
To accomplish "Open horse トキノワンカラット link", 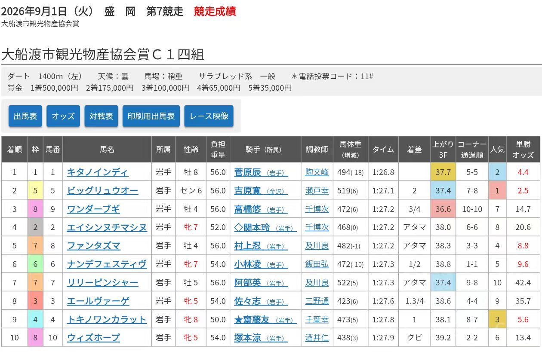I will 107,320.
